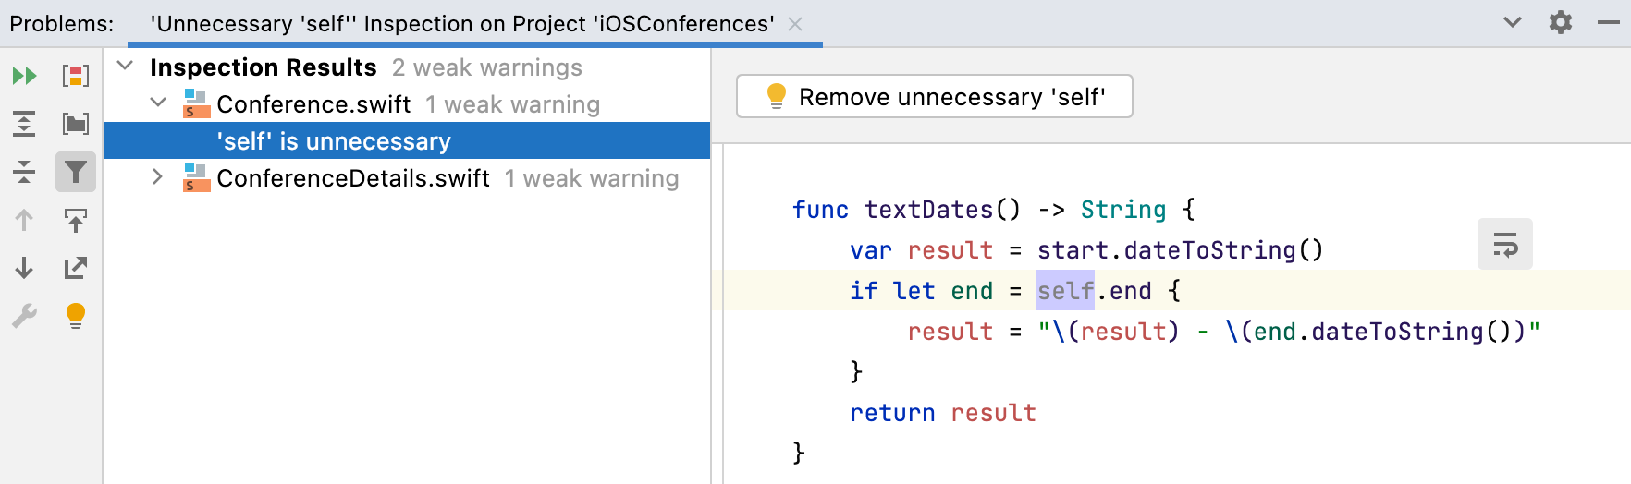Click the Inspection Results heading text

264,67
